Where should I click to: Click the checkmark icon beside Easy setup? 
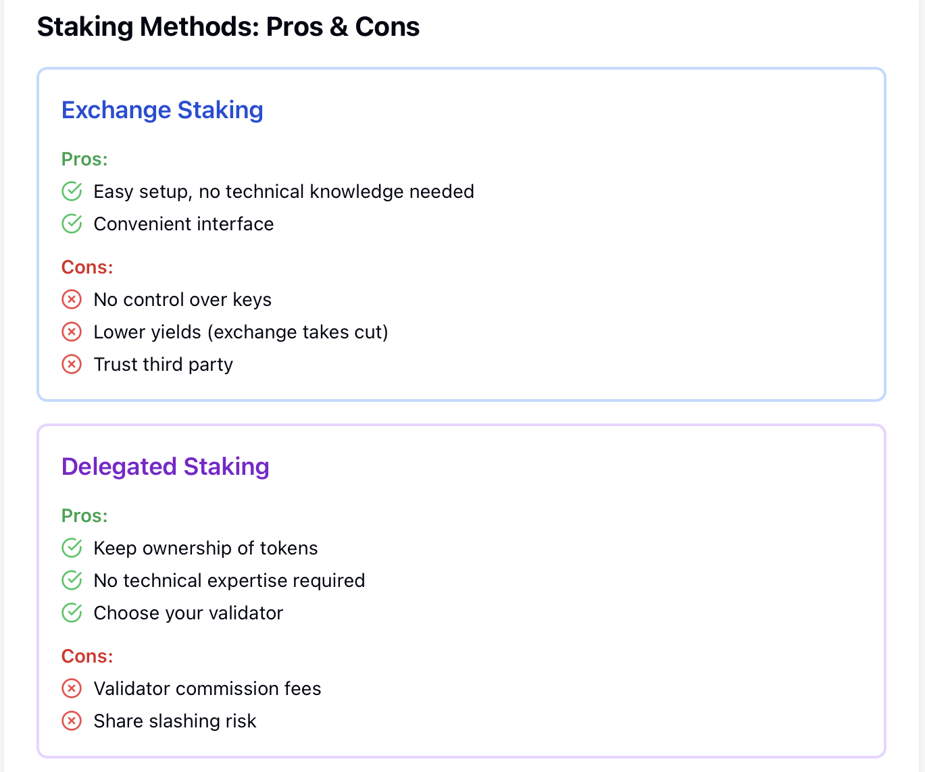tap(72, 192)
